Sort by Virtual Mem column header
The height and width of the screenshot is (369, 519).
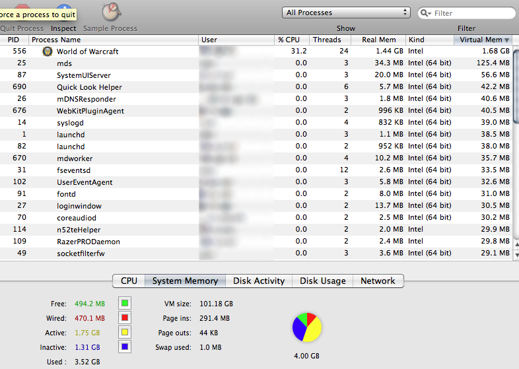483,40
